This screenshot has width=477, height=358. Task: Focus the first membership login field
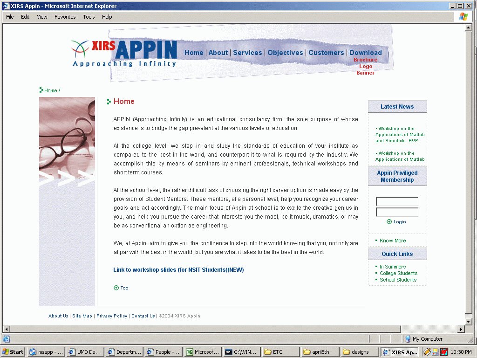pos(397,201)
